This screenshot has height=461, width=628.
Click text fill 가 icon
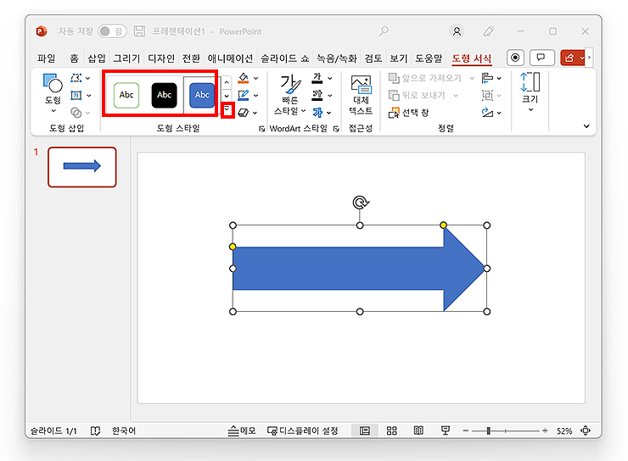(317, 78)
